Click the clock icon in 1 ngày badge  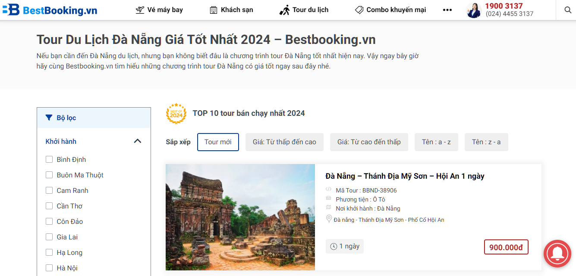click(334, 246)
